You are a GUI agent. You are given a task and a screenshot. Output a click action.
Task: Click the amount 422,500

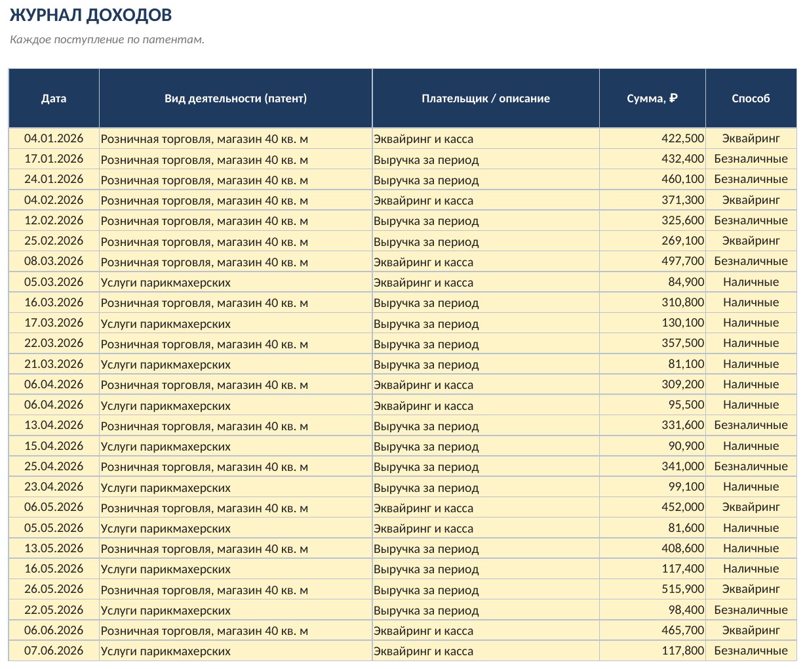[652, 138]
